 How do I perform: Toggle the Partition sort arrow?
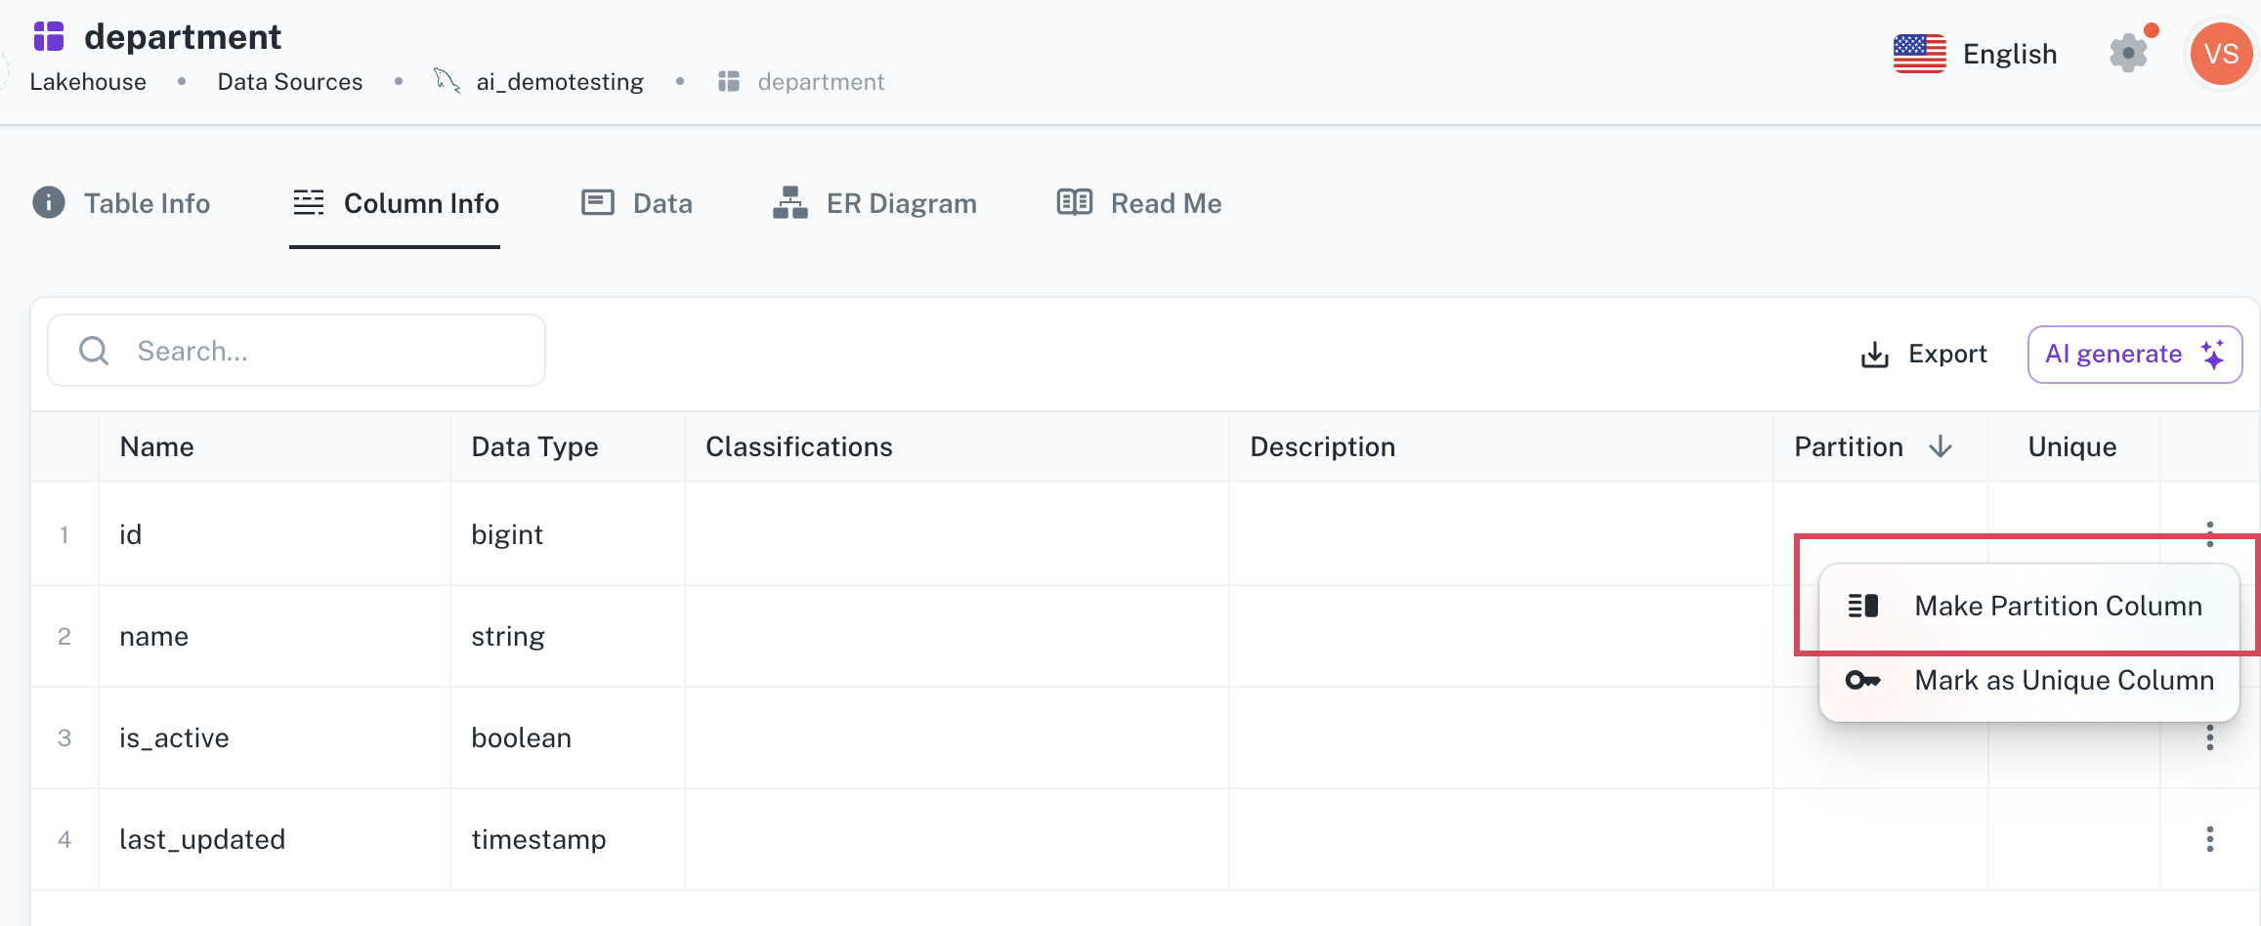click(x=1941, y=446)
